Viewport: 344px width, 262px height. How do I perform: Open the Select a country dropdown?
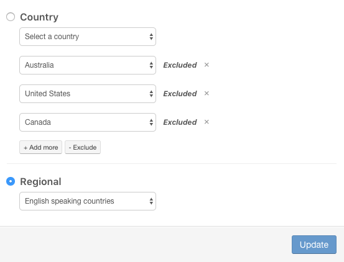point(88,37)
